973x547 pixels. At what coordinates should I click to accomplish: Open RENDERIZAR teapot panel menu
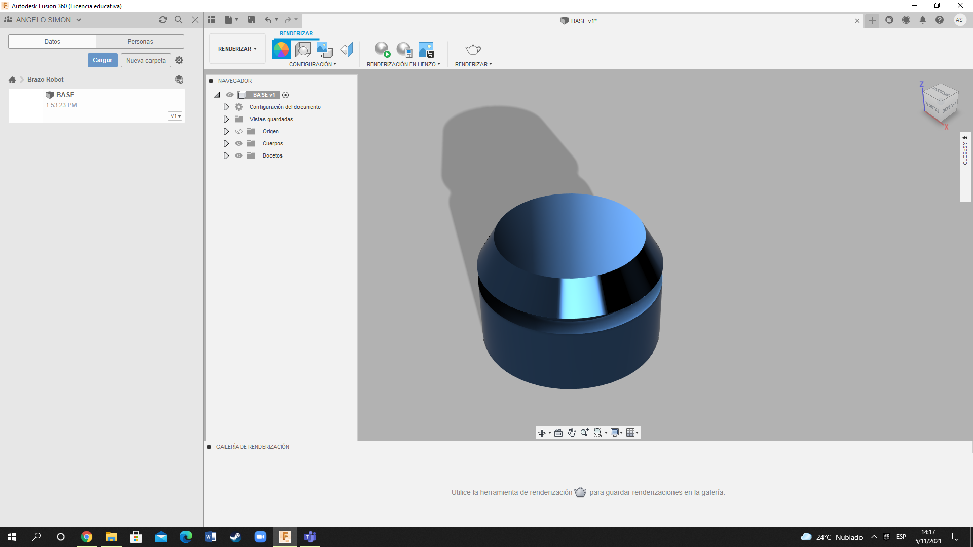[473, 64]
